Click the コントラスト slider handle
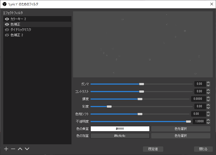This screenshot has width=216, height=155. pos(142,92)
